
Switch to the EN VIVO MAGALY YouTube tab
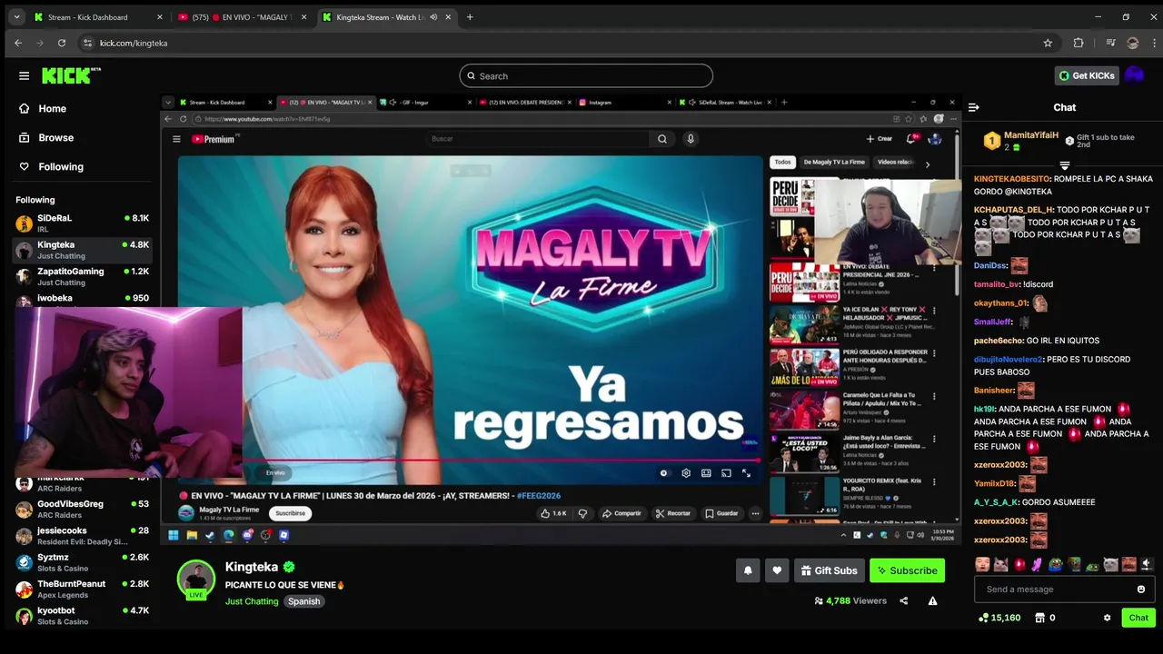[x=243, y=17]
